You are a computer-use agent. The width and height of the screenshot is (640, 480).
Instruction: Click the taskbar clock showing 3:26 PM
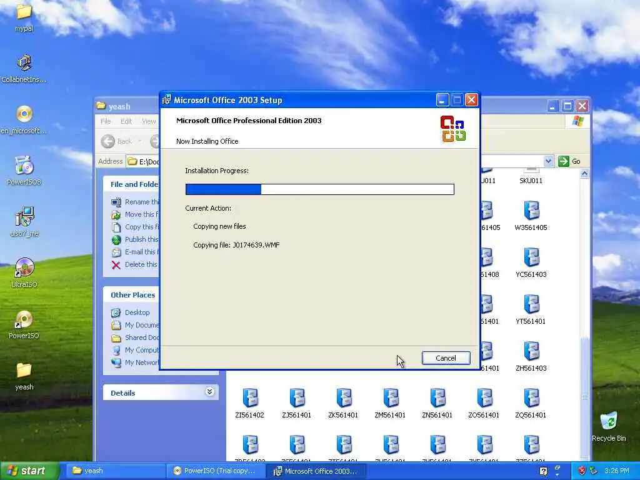click(x=616, y=471)
